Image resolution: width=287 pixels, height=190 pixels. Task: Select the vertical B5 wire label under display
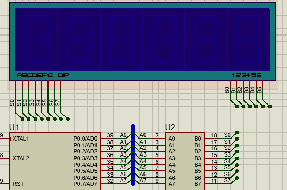click(x=259, y=90)
